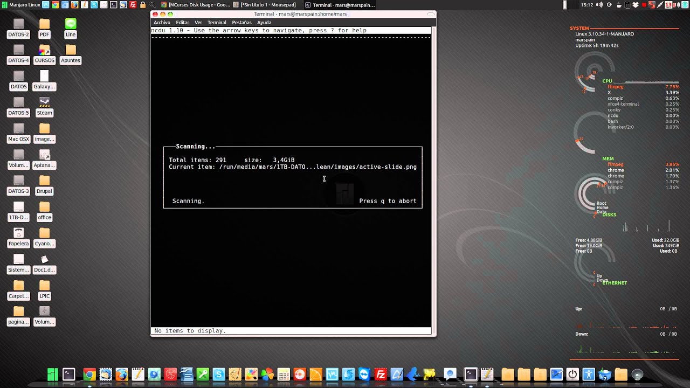Screen dimensions: 690x388
Task: Launch Google Chrome from the bottom dock
Action: [89, 374]
